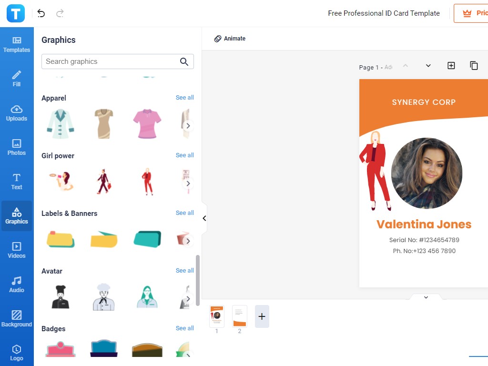Select page 2 thumbnail
This screenshot has height=366, width=488.
pyautogui.click(x=240, y=316)
